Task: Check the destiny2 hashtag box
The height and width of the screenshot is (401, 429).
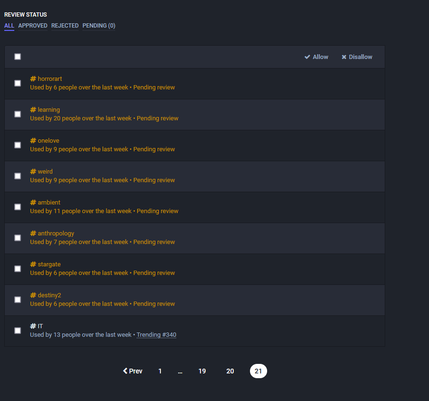Action: point(18,299)
